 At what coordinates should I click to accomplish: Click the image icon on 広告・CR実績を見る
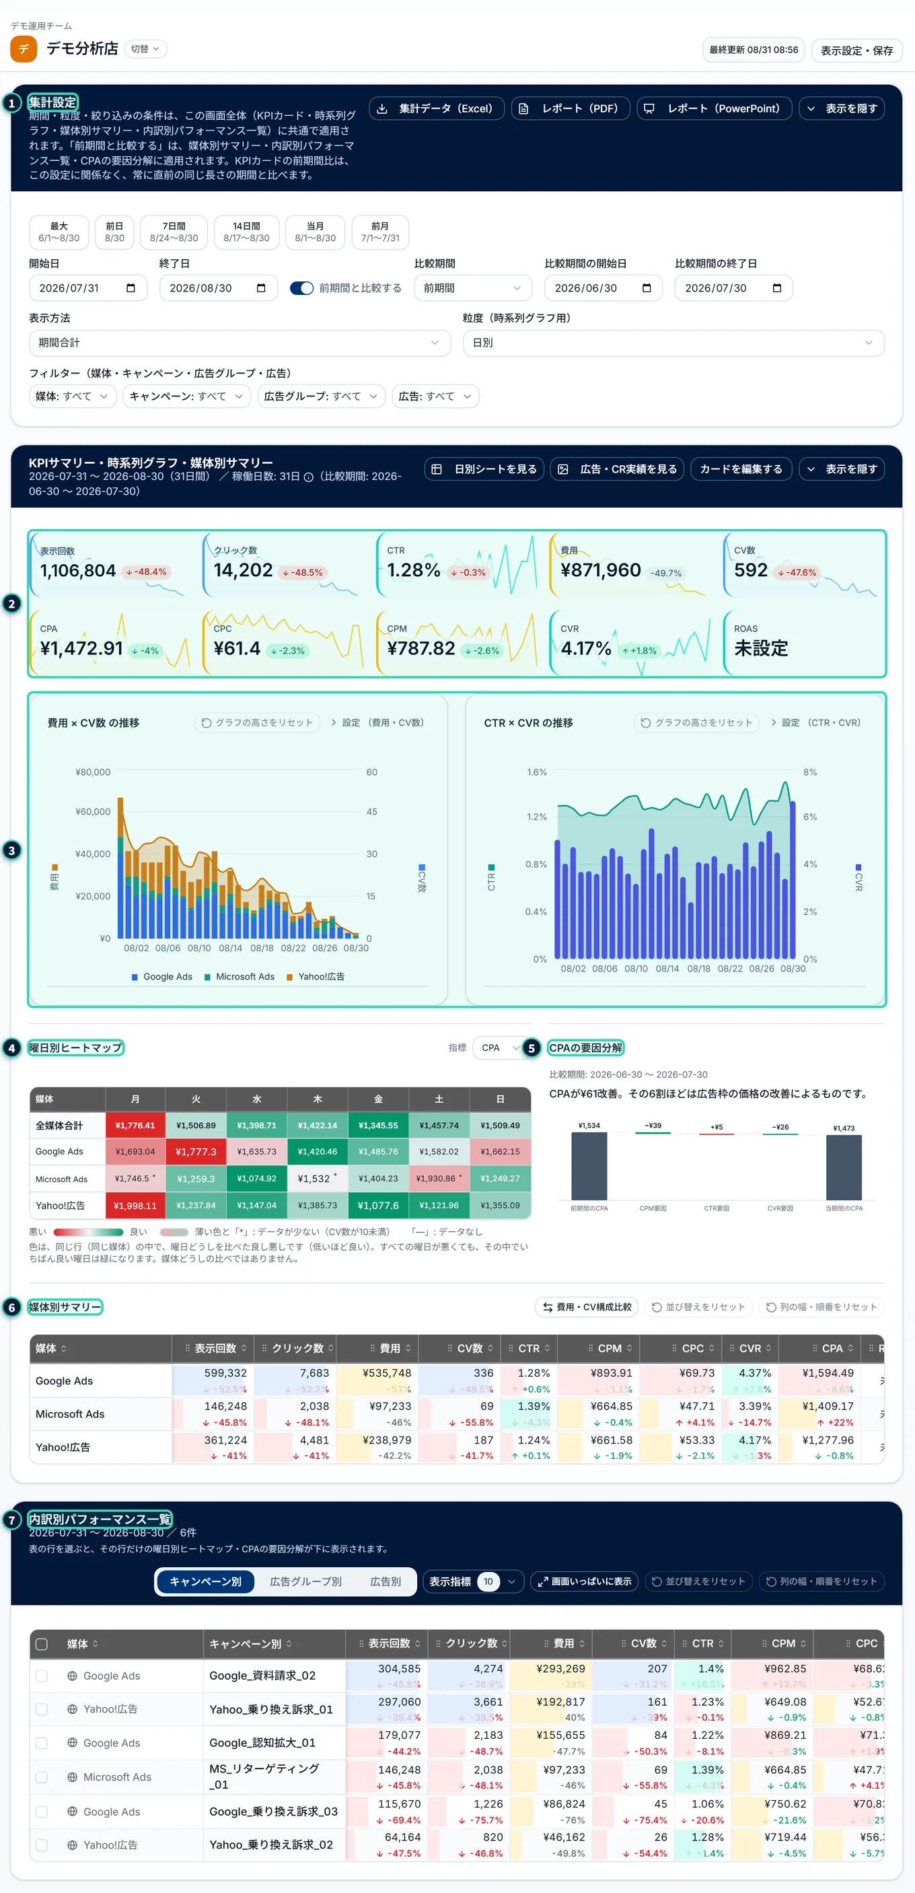(x=562, y=469)
